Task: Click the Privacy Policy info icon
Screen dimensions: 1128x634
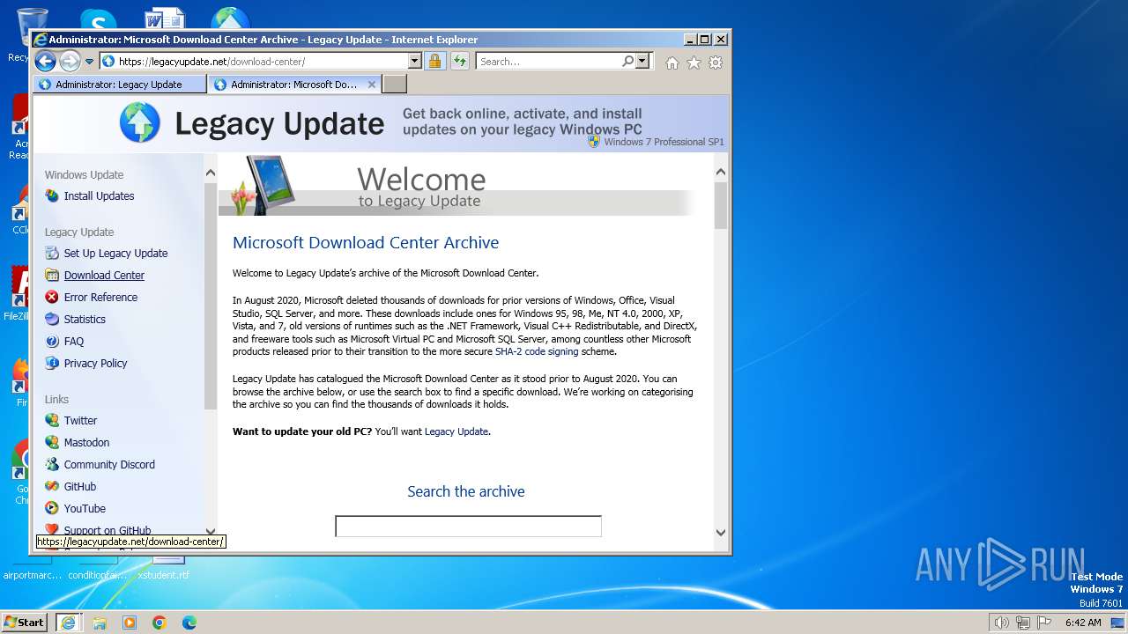Action: click(x=52, y=363)
